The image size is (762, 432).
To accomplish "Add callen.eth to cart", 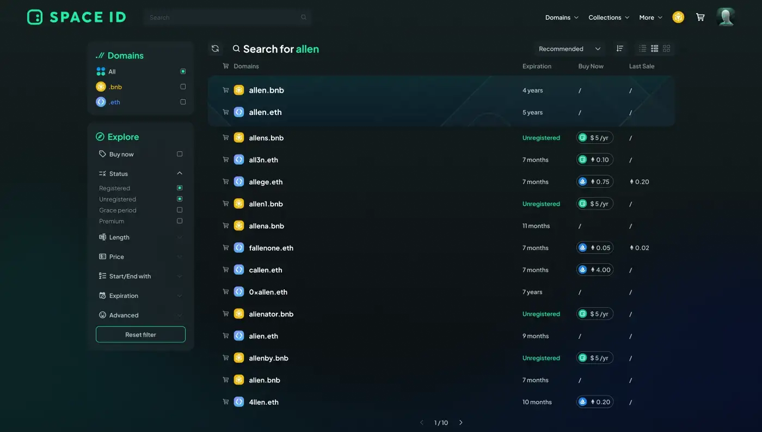I will click(x=225, y=269).
